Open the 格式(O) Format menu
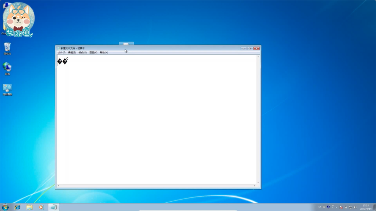Image resolution: width=376 pixels, height=211 pixels. 83,52
